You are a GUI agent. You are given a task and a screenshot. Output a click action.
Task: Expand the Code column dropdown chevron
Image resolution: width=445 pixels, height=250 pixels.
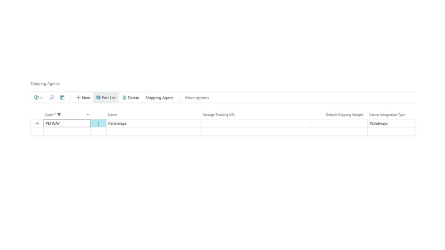(88, 115)
